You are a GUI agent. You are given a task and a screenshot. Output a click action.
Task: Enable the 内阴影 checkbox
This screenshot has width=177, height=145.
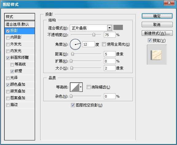click(8, 38)
